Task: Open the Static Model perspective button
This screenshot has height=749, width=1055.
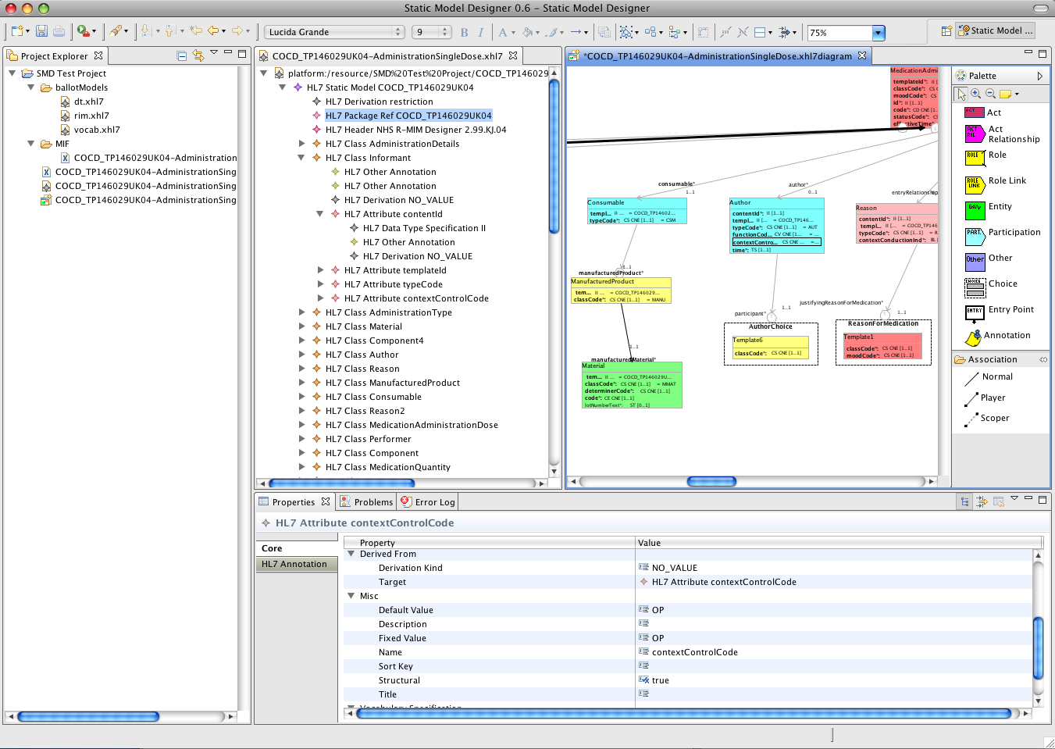Action: [996, 30]
